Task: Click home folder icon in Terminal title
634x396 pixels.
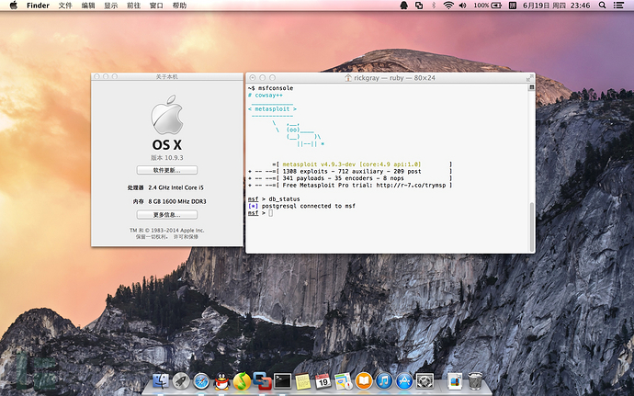Action: click(x=347, y=78)
